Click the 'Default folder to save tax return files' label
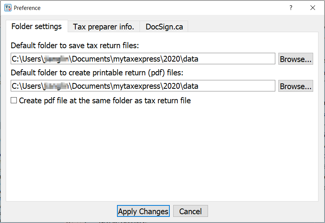 tap(75, 46)
